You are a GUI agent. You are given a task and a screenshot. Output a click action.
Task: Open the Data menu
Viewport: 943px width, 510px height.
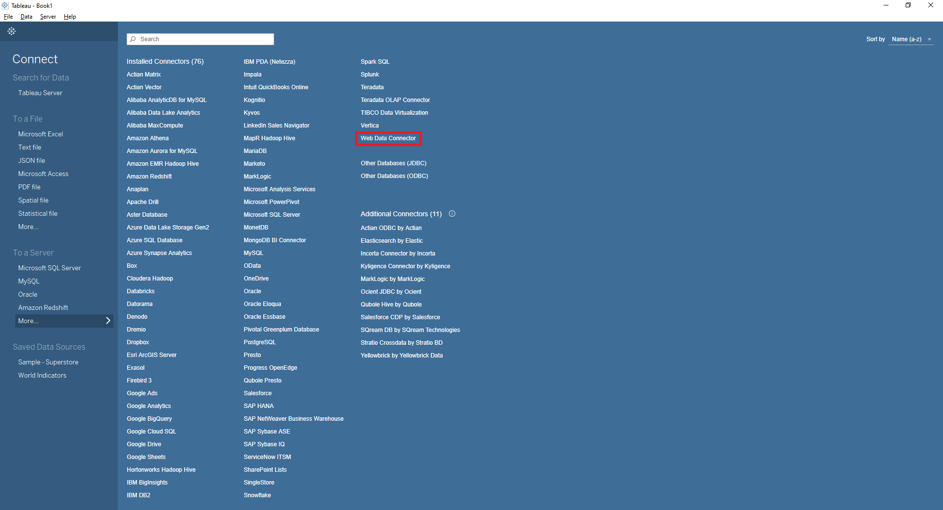(x=27, y=17)
